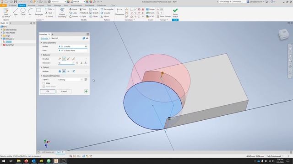Select the Rectangular pattern tool
This screenshot has height=164, width=293.
coord(107,9)
